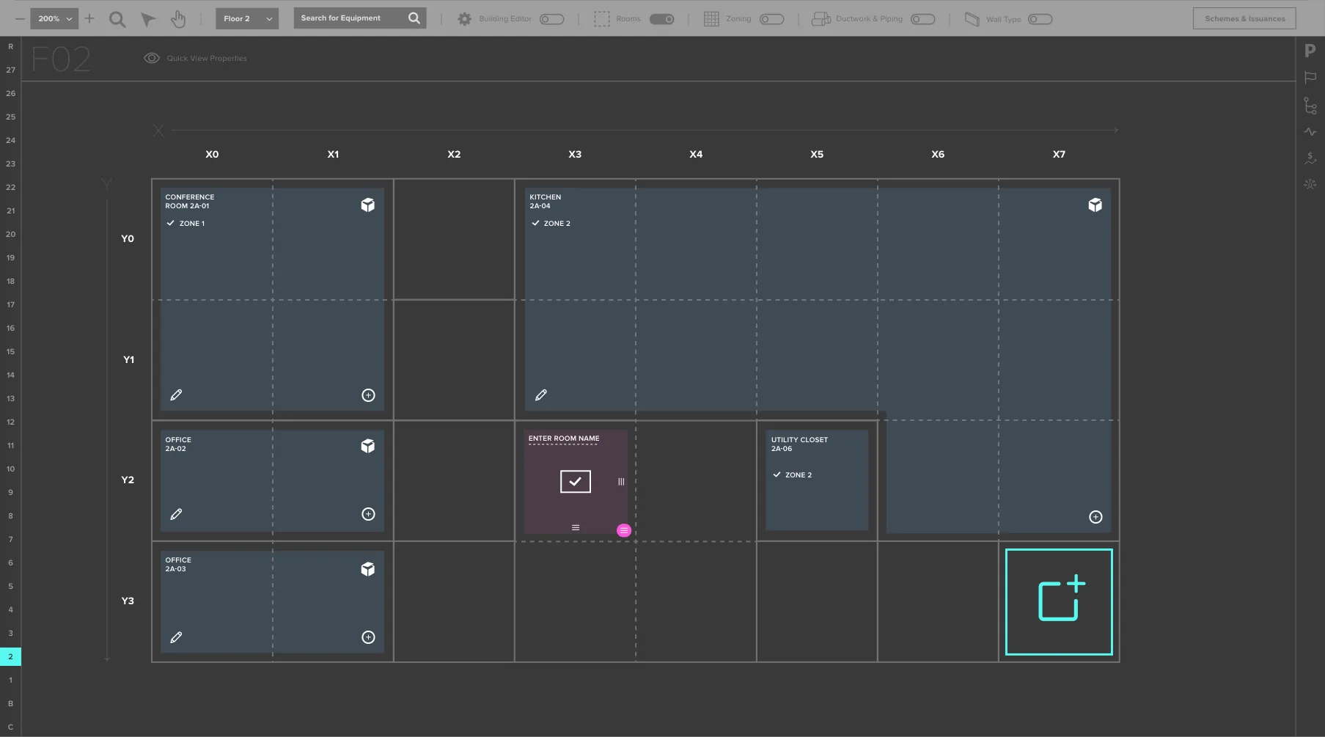Image resolution: width=1325 pixels, height=737 pixels.
Task: Select level R in left floor ruler
Action: pyautogui.click(x=10, y=47)
